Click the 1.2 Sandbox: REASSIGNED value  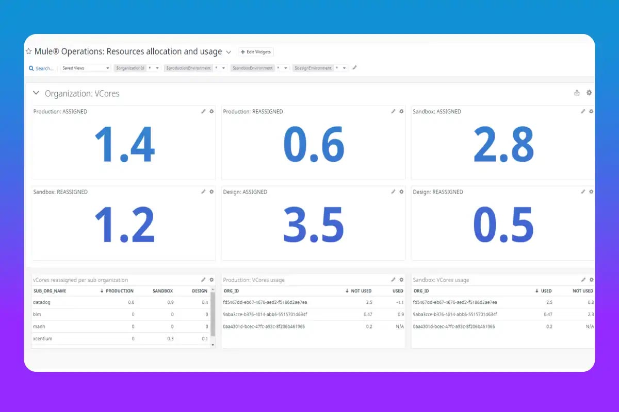(x=124, y=225)
